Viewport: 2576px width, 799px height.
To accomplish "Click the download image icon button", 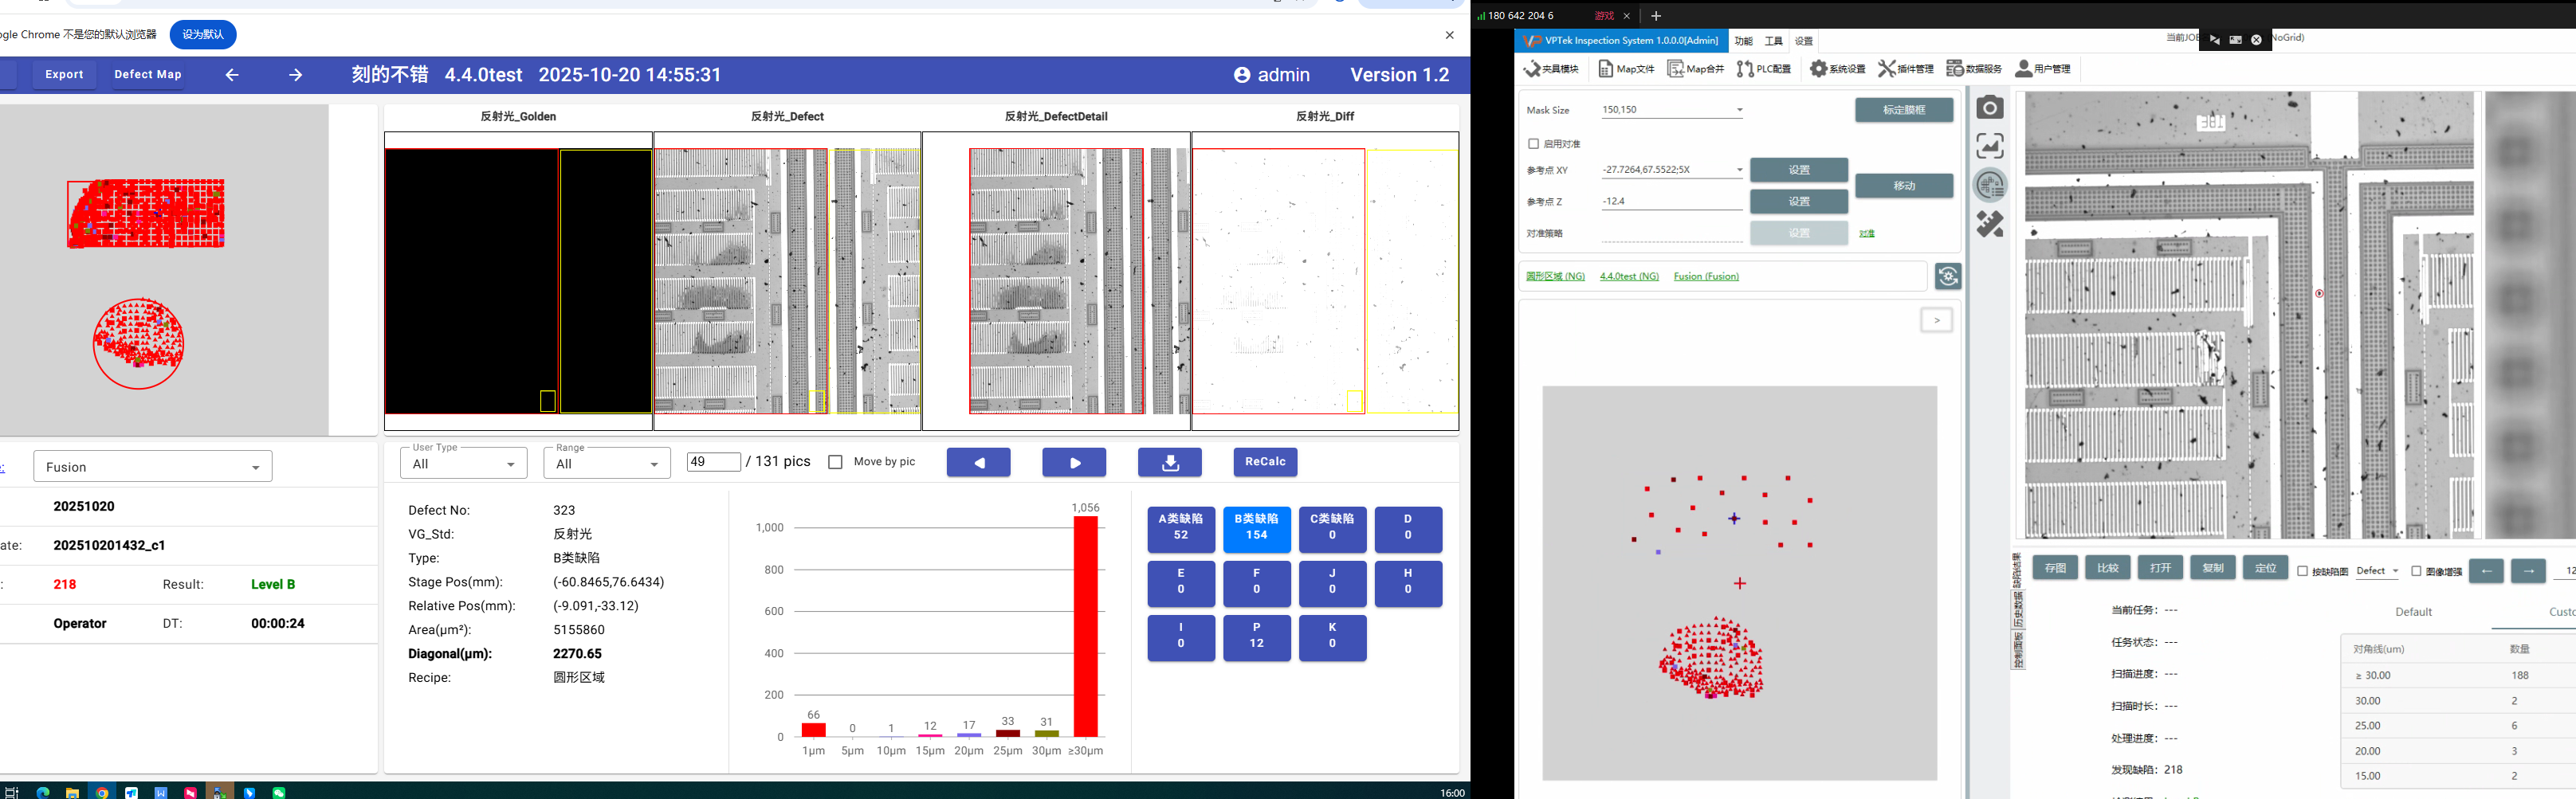I will coord(1169,462).
